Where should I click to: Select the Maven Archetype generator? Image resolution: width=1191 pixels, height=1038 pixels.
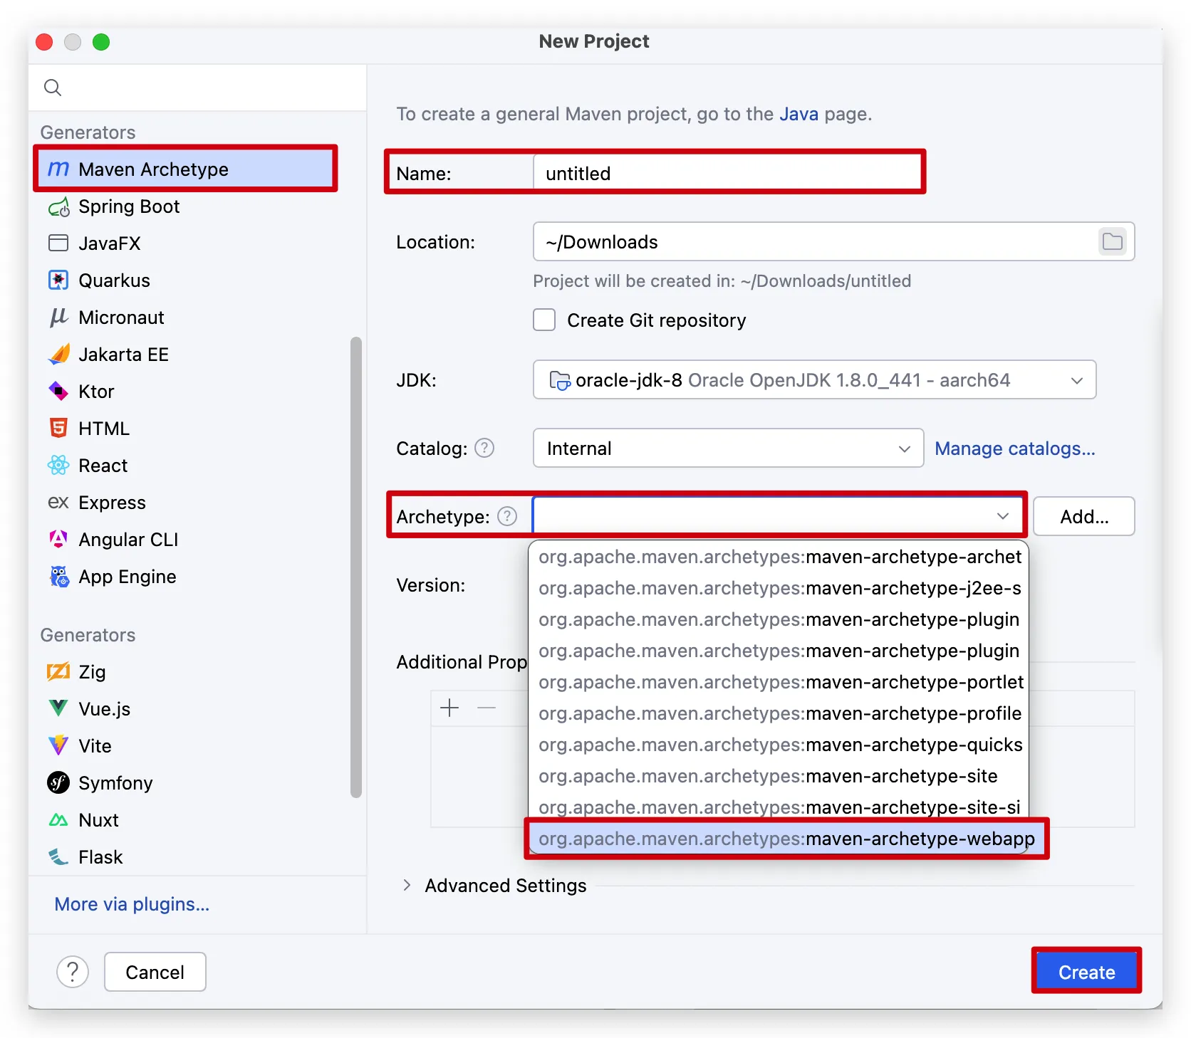click(x=185, y=169)
